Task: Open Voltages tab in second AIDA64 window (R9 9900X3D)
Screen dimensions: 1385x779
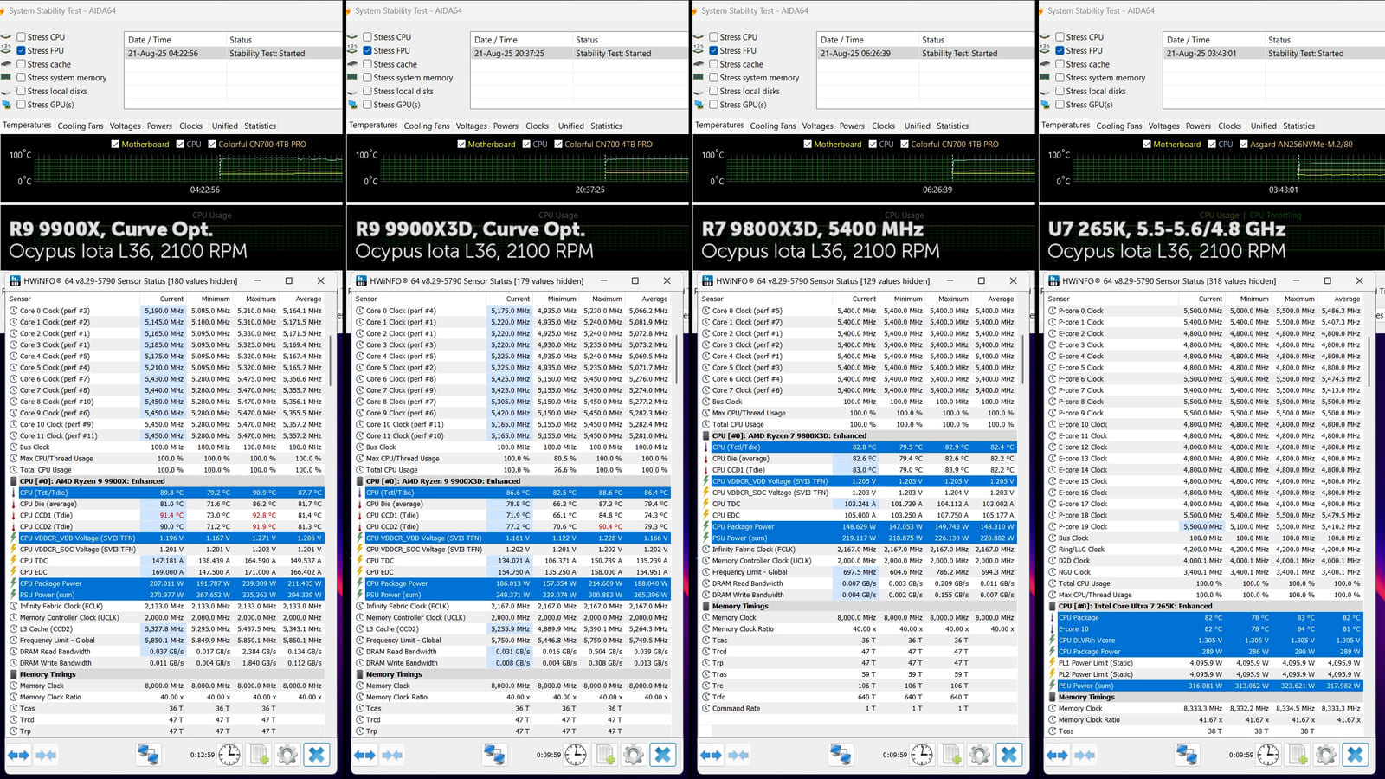Action: pyautogui.click(x=471, y=126)
